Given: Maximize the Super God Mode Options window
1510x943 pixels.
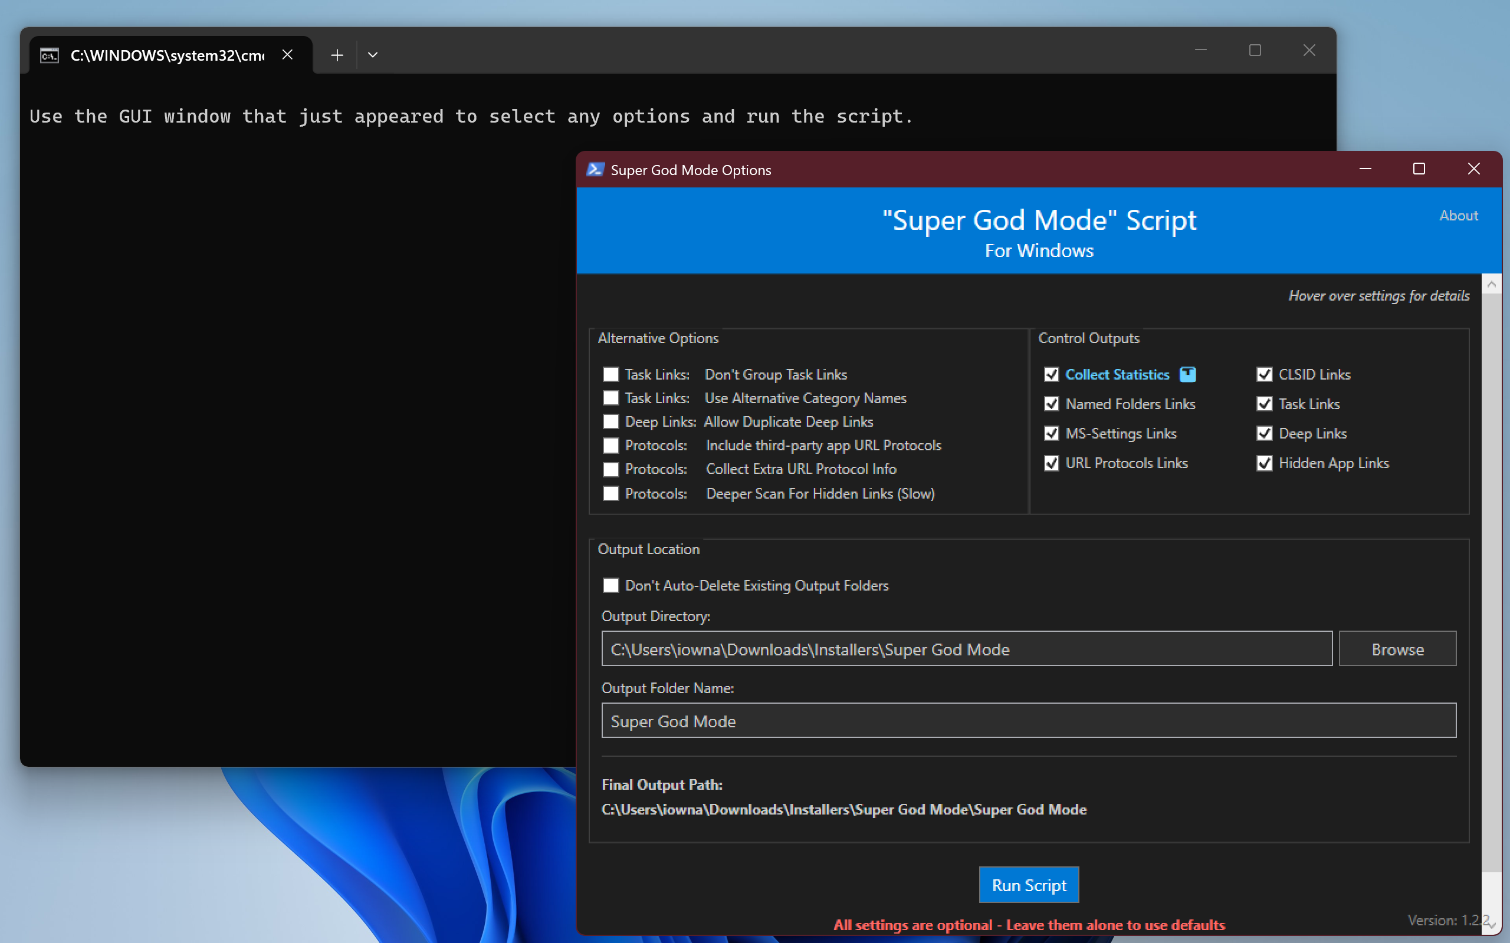Looking at the screenshot, I should pyautogui.click(x=1419, y=169).
